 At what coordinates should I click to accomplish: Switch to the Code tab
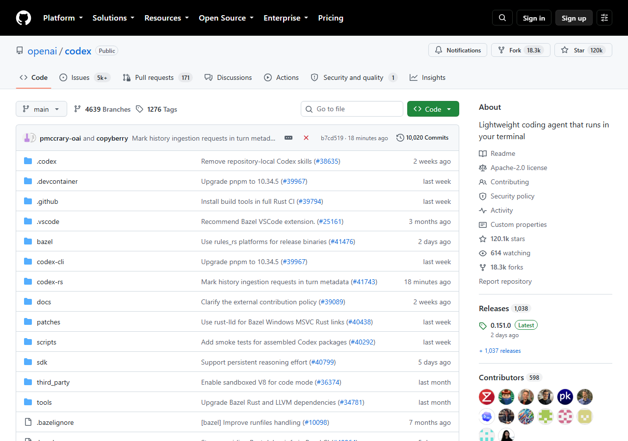tap(33, 77)
